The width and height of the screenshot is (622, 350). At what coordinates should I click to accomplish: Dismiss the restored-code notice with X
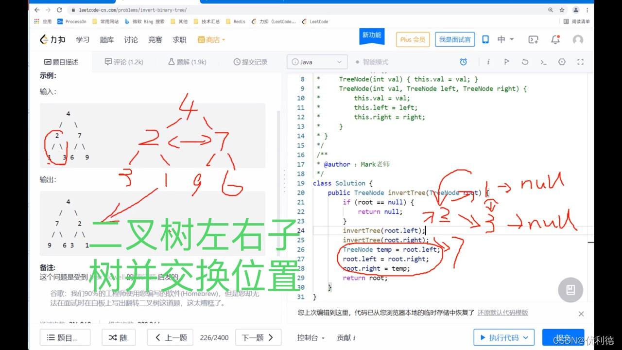click(x=581, y=314)
